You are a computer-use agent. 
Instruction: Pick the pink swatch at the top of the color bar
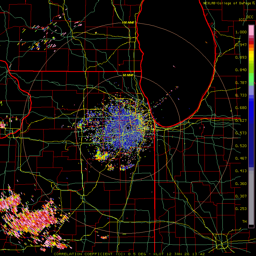tap(251, 30)
